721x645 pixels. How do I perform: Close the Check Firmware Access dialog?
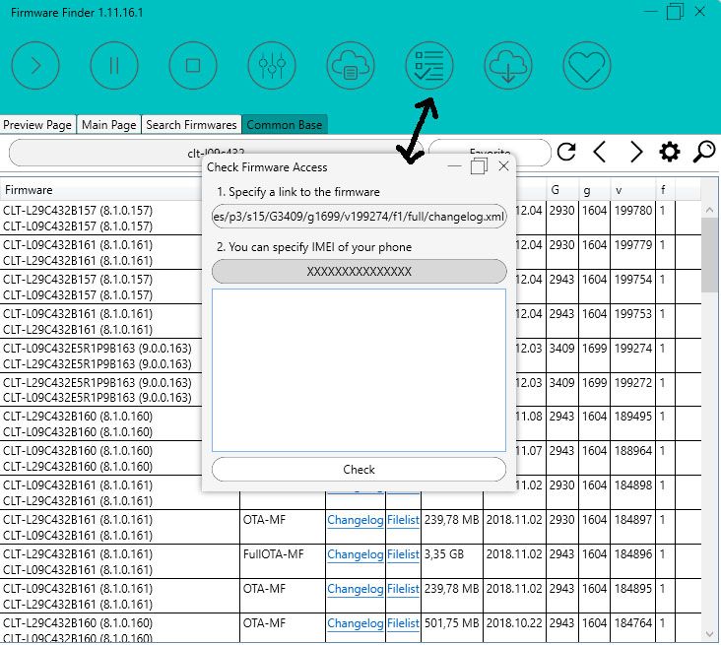pyautogui.click(x=504, y=166)
